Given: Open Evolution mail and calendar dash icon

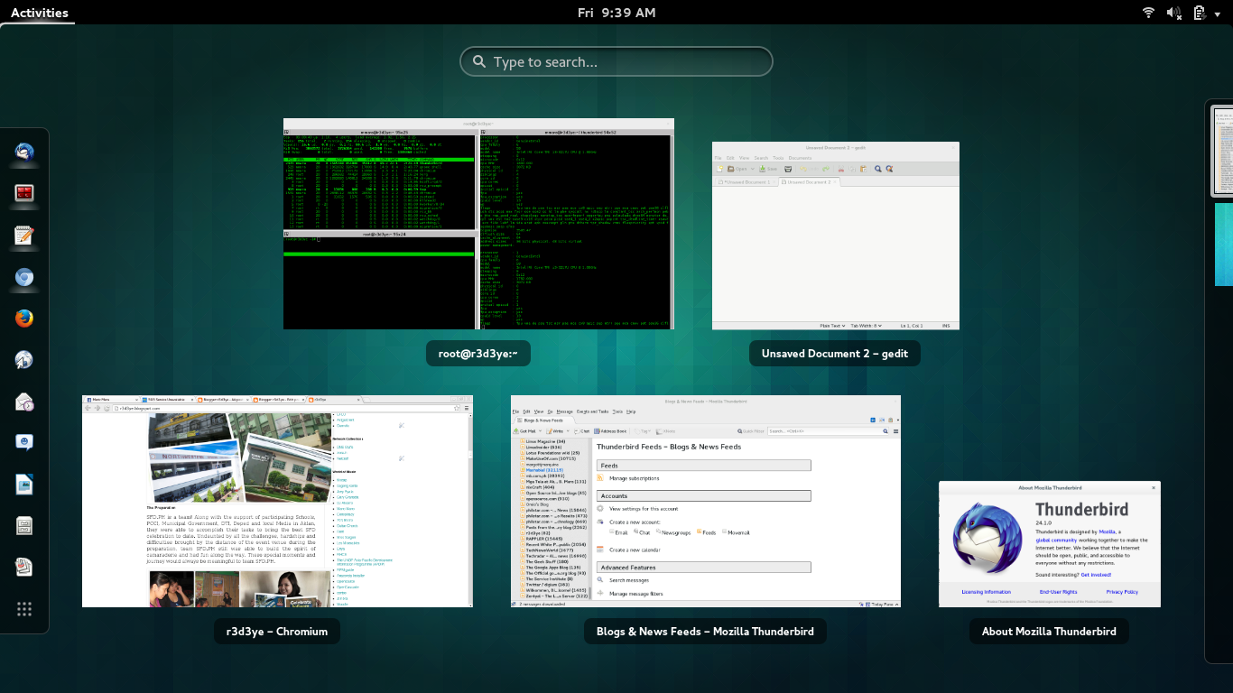Looking at the screenshot, I should click(x=24, y=402).
